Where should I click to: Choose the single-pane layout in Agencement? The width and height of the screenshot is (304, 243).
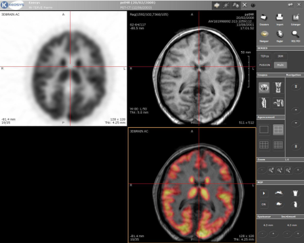click(264, 129)
